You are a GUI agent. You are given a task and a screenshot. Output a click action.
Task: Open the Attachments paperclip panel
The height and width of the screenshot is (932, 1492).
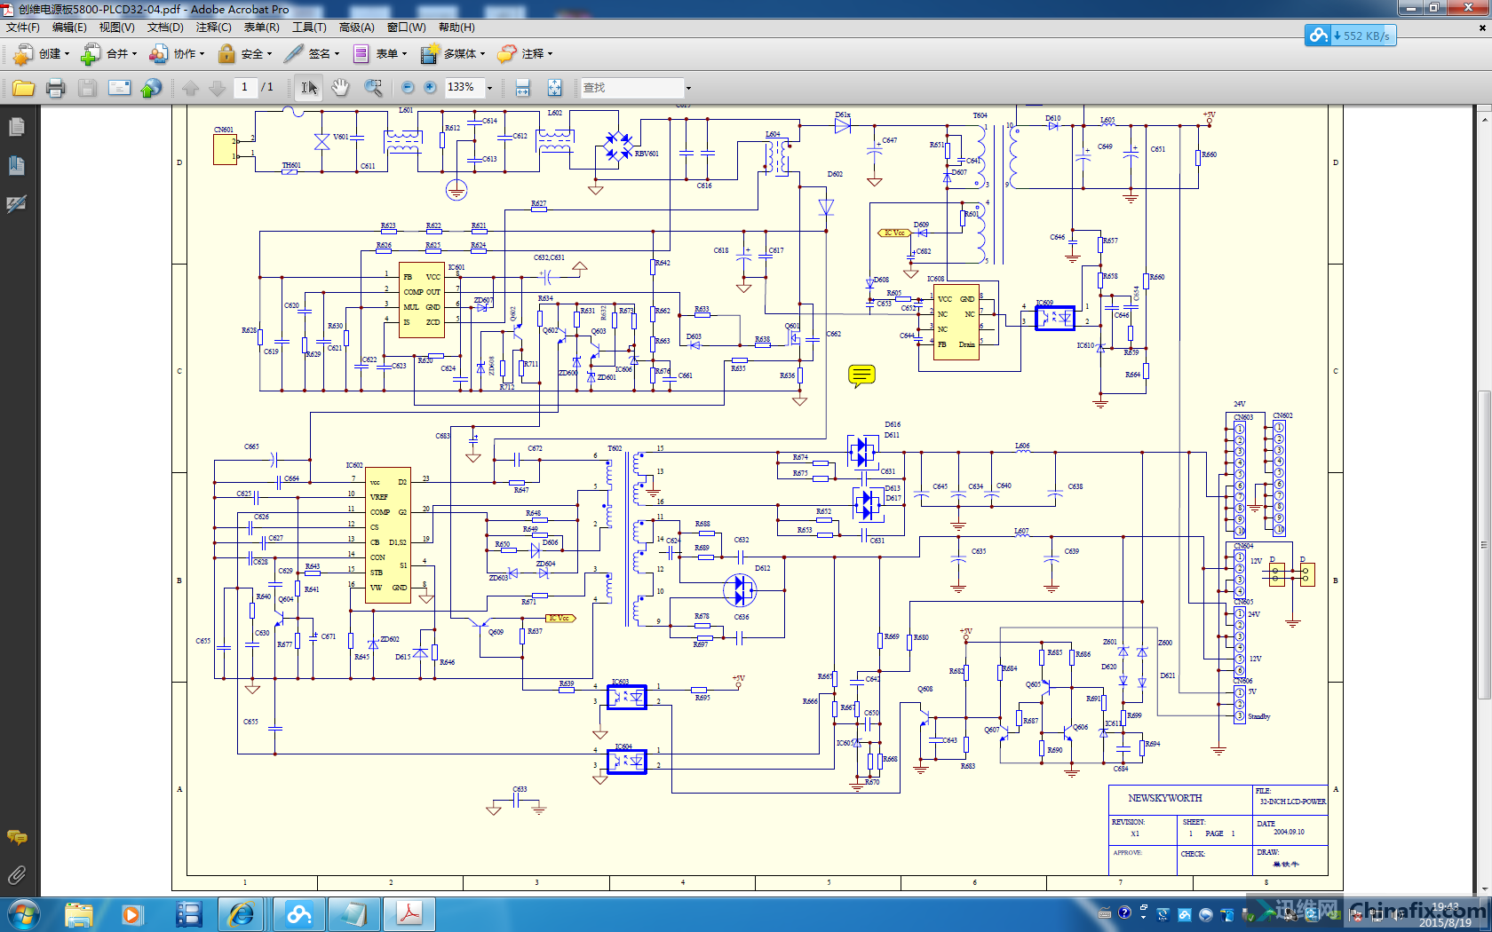[17, 876]
